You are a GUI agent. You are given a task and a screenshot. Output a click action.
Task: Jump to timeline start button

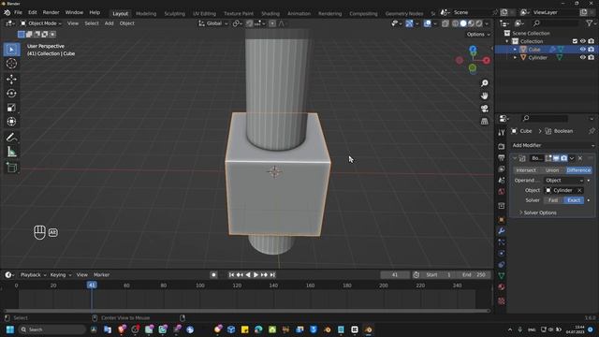[x=231, y=274]
